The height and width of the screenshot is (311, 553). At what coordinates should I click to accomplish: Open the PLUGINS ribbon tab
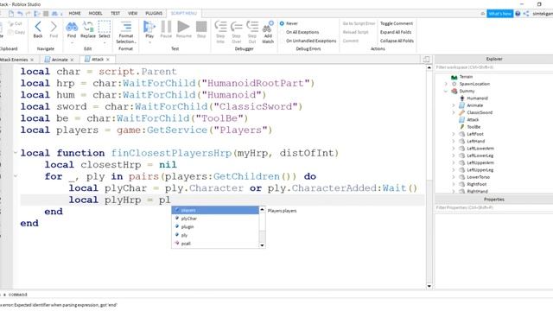(154, 14)
